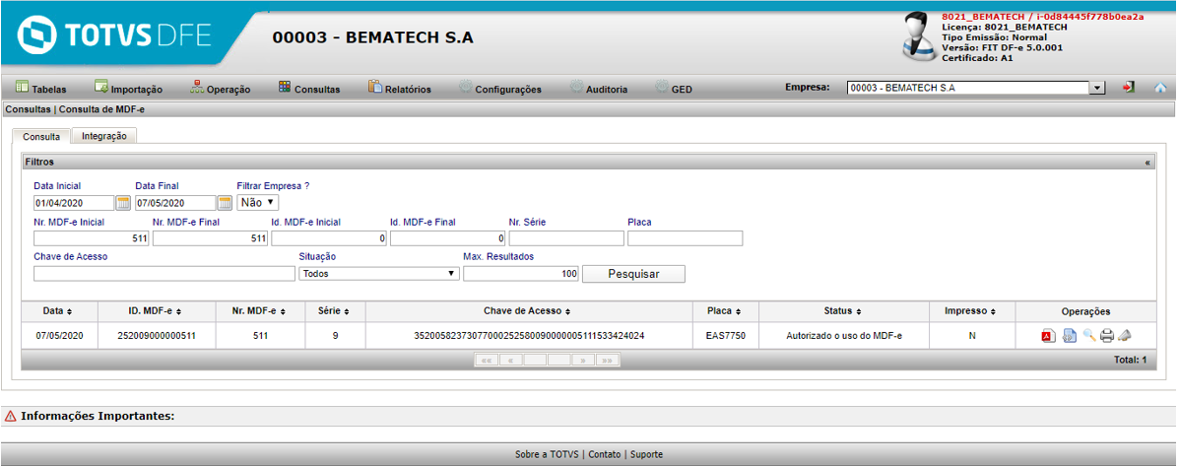
Task: Click the red logout door icon
Action: pyautogui.click(x=1129, y=88)
